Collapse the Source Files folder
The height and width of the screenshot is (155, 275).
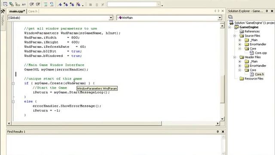pyautogui.click(x=235, y=36)
